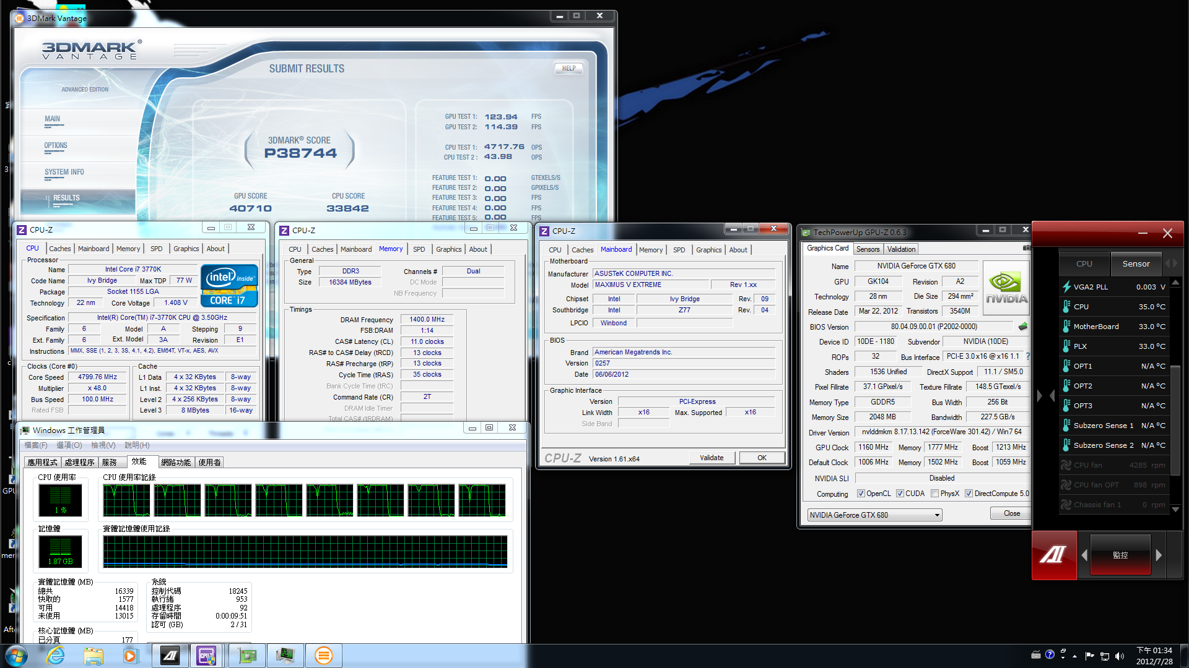Click the blue help tray icon
The height and width of the screenshot is (668, 1189).
(x=1050, y=654)
